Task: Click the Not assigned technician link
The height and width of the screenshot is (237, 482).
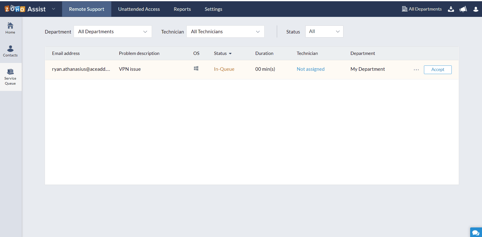Action: click(310, 69)
